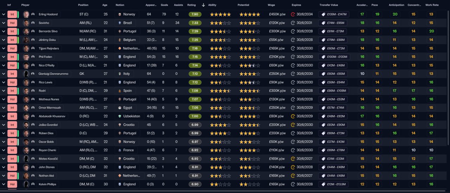This screenshot has height=193, width=450.
Task: Click the person icon beside Oscar Bobb's name
Action: click(x=33, y=142)
